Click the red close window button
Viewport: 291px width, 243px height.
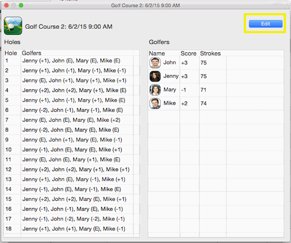[6, 6]
